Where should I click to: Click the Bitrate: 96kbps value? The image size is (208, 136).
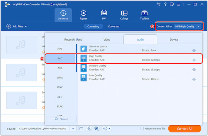pos(150,79)
